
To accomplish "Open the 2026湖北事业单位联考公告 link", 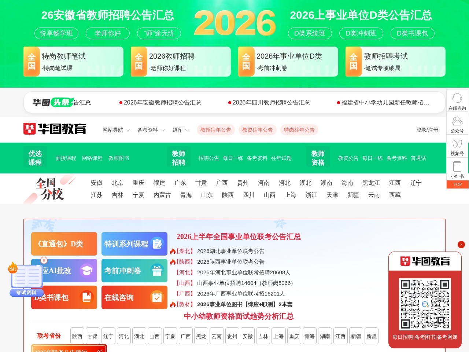I will (231, 251).
